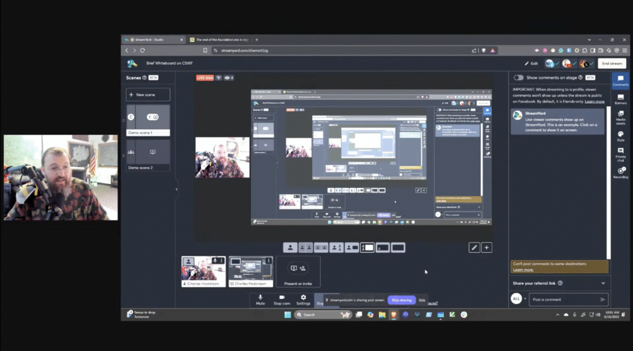Open the Style panel
This screenshot has height=351, width=633.
pos(620,135)
